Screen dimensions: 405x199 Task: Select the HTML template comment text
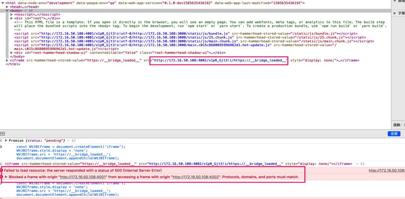point(200,26)
